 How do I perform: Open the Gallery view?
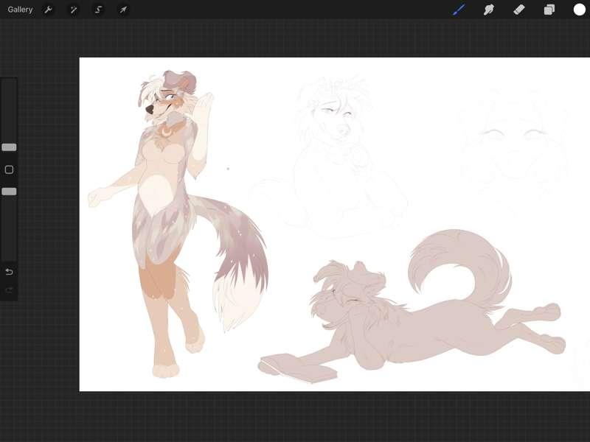click(20, 10)
